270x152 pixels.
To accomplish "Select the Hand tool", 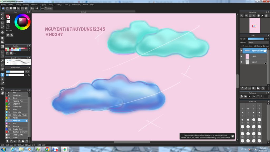I will pyautogui.click(x=2, y=93).
